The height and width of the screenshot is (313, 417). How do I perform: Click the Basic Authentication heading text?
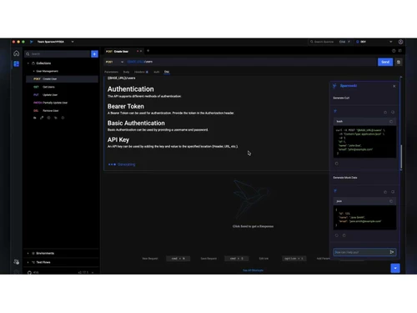click(136, 123)
